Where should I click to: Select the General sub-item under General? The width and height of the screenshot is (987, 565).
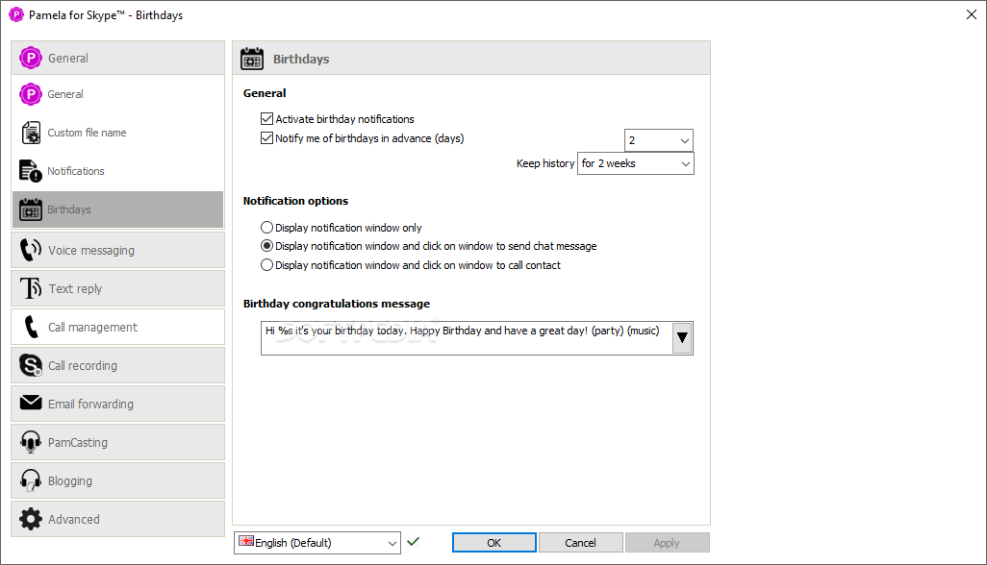(117, 94)
